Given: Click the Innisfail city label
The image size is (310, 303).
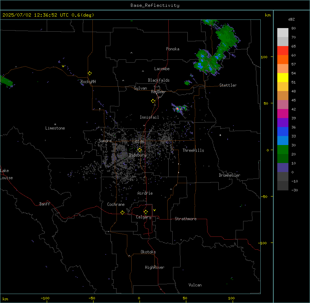Looking at the screenshot, I should (x=149, y=117).
